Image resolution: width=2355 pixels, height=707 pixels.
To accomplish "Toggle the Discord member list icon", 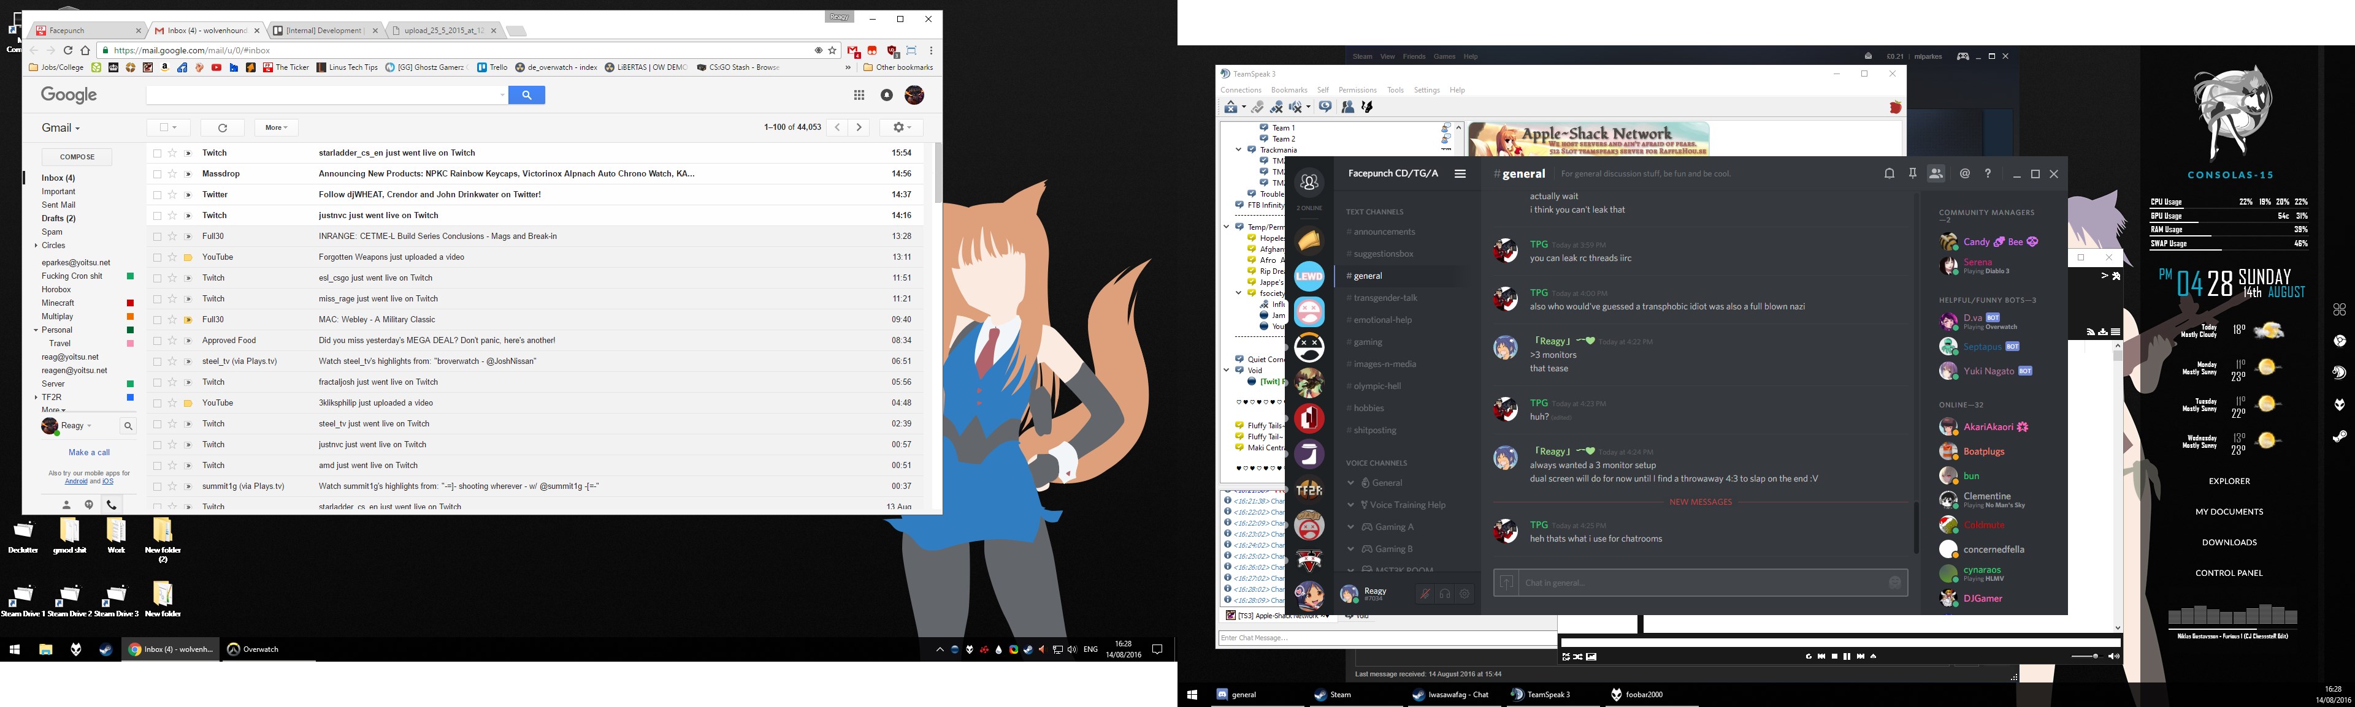I will (1936, 173).
